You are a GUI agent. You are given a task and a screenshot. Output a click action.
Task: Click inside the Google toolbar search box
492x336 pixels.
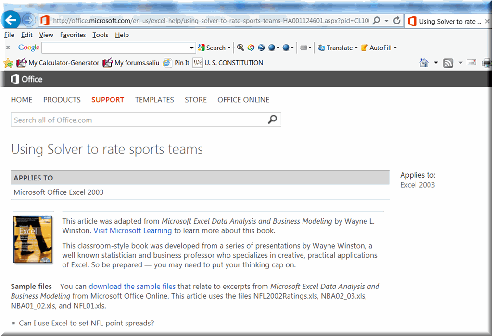(x=115, y=48)
